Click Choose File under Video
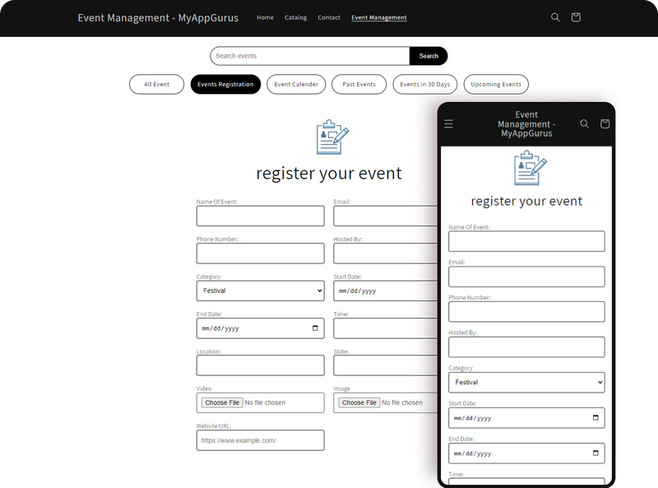Screen dimensions: 658x488 click(222, 402)
